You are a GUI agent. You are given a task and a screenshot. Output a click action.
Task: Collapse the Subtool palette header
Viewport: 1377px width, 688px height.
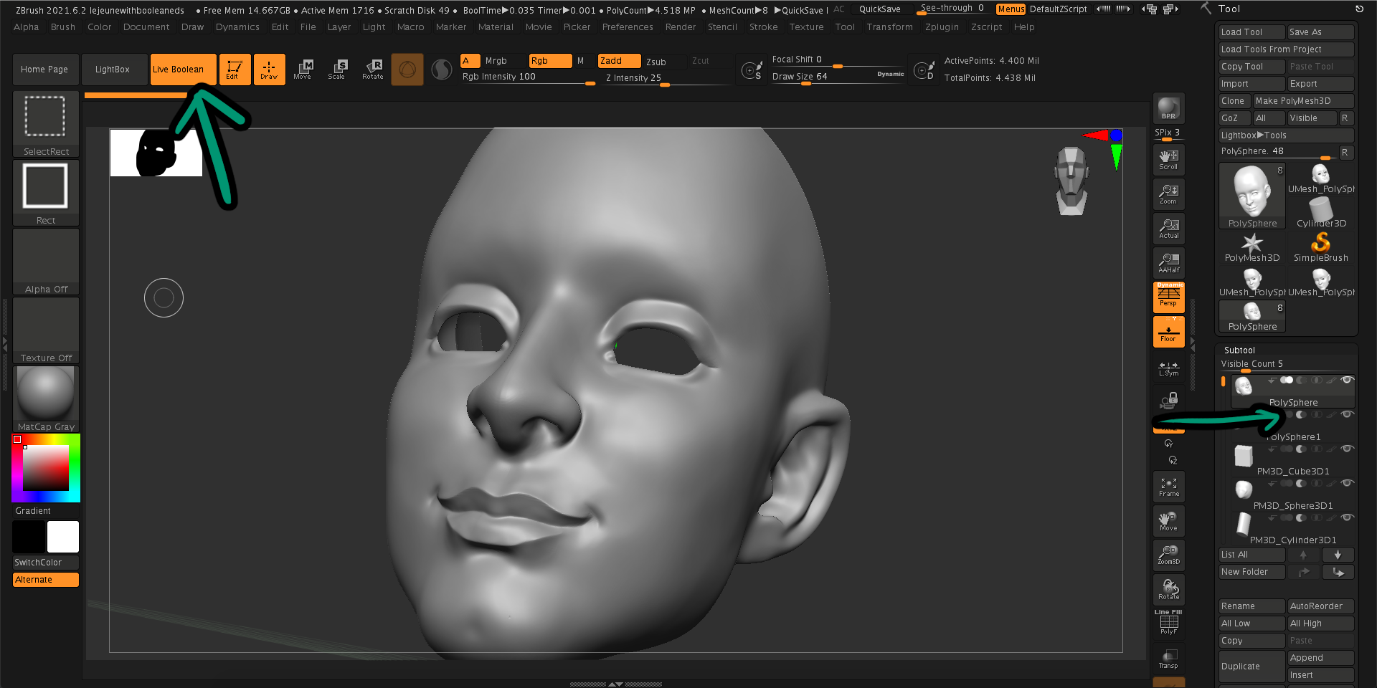[x=1239, y=350]
